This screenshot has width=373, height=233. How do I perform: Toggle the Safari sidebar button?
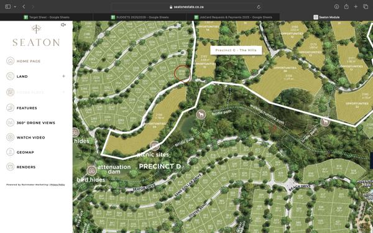click(8, 7)
